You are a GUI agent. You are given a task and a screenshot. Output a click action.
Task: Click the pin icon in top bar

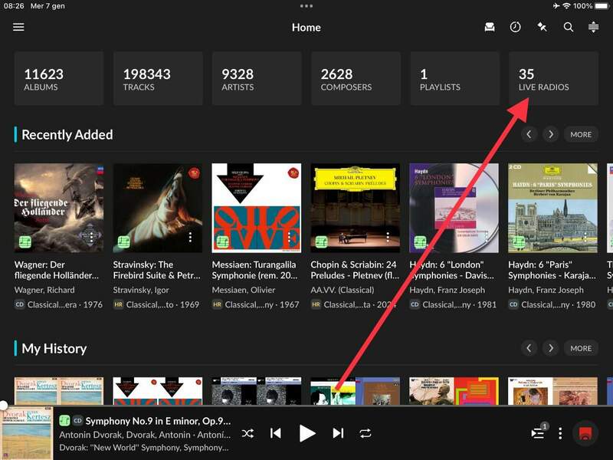click(x=542, y=27)
